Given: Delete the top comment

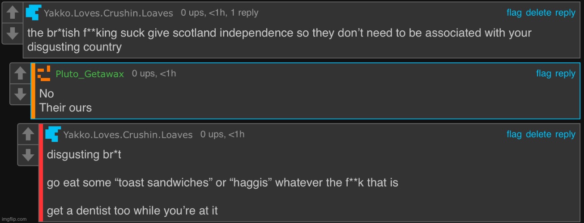Looking at the screenshot, I should [x=538, y=13].
